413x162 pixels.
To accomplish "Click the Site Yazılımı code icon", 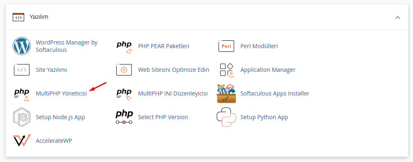I will point(22,70).
